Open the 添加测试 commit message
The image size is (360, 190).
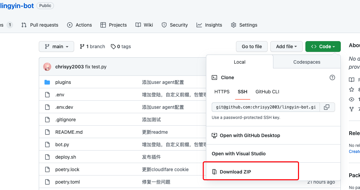pos(151,120)
